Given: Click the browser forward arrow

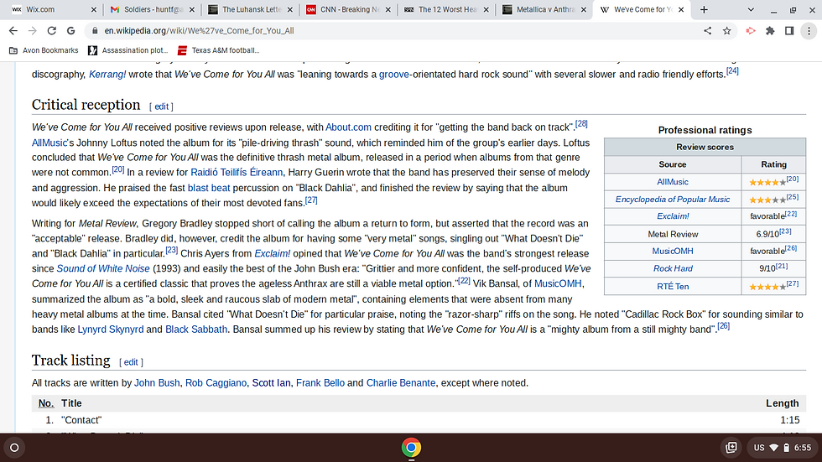Looking at the screenshot, I should point(32,31).
